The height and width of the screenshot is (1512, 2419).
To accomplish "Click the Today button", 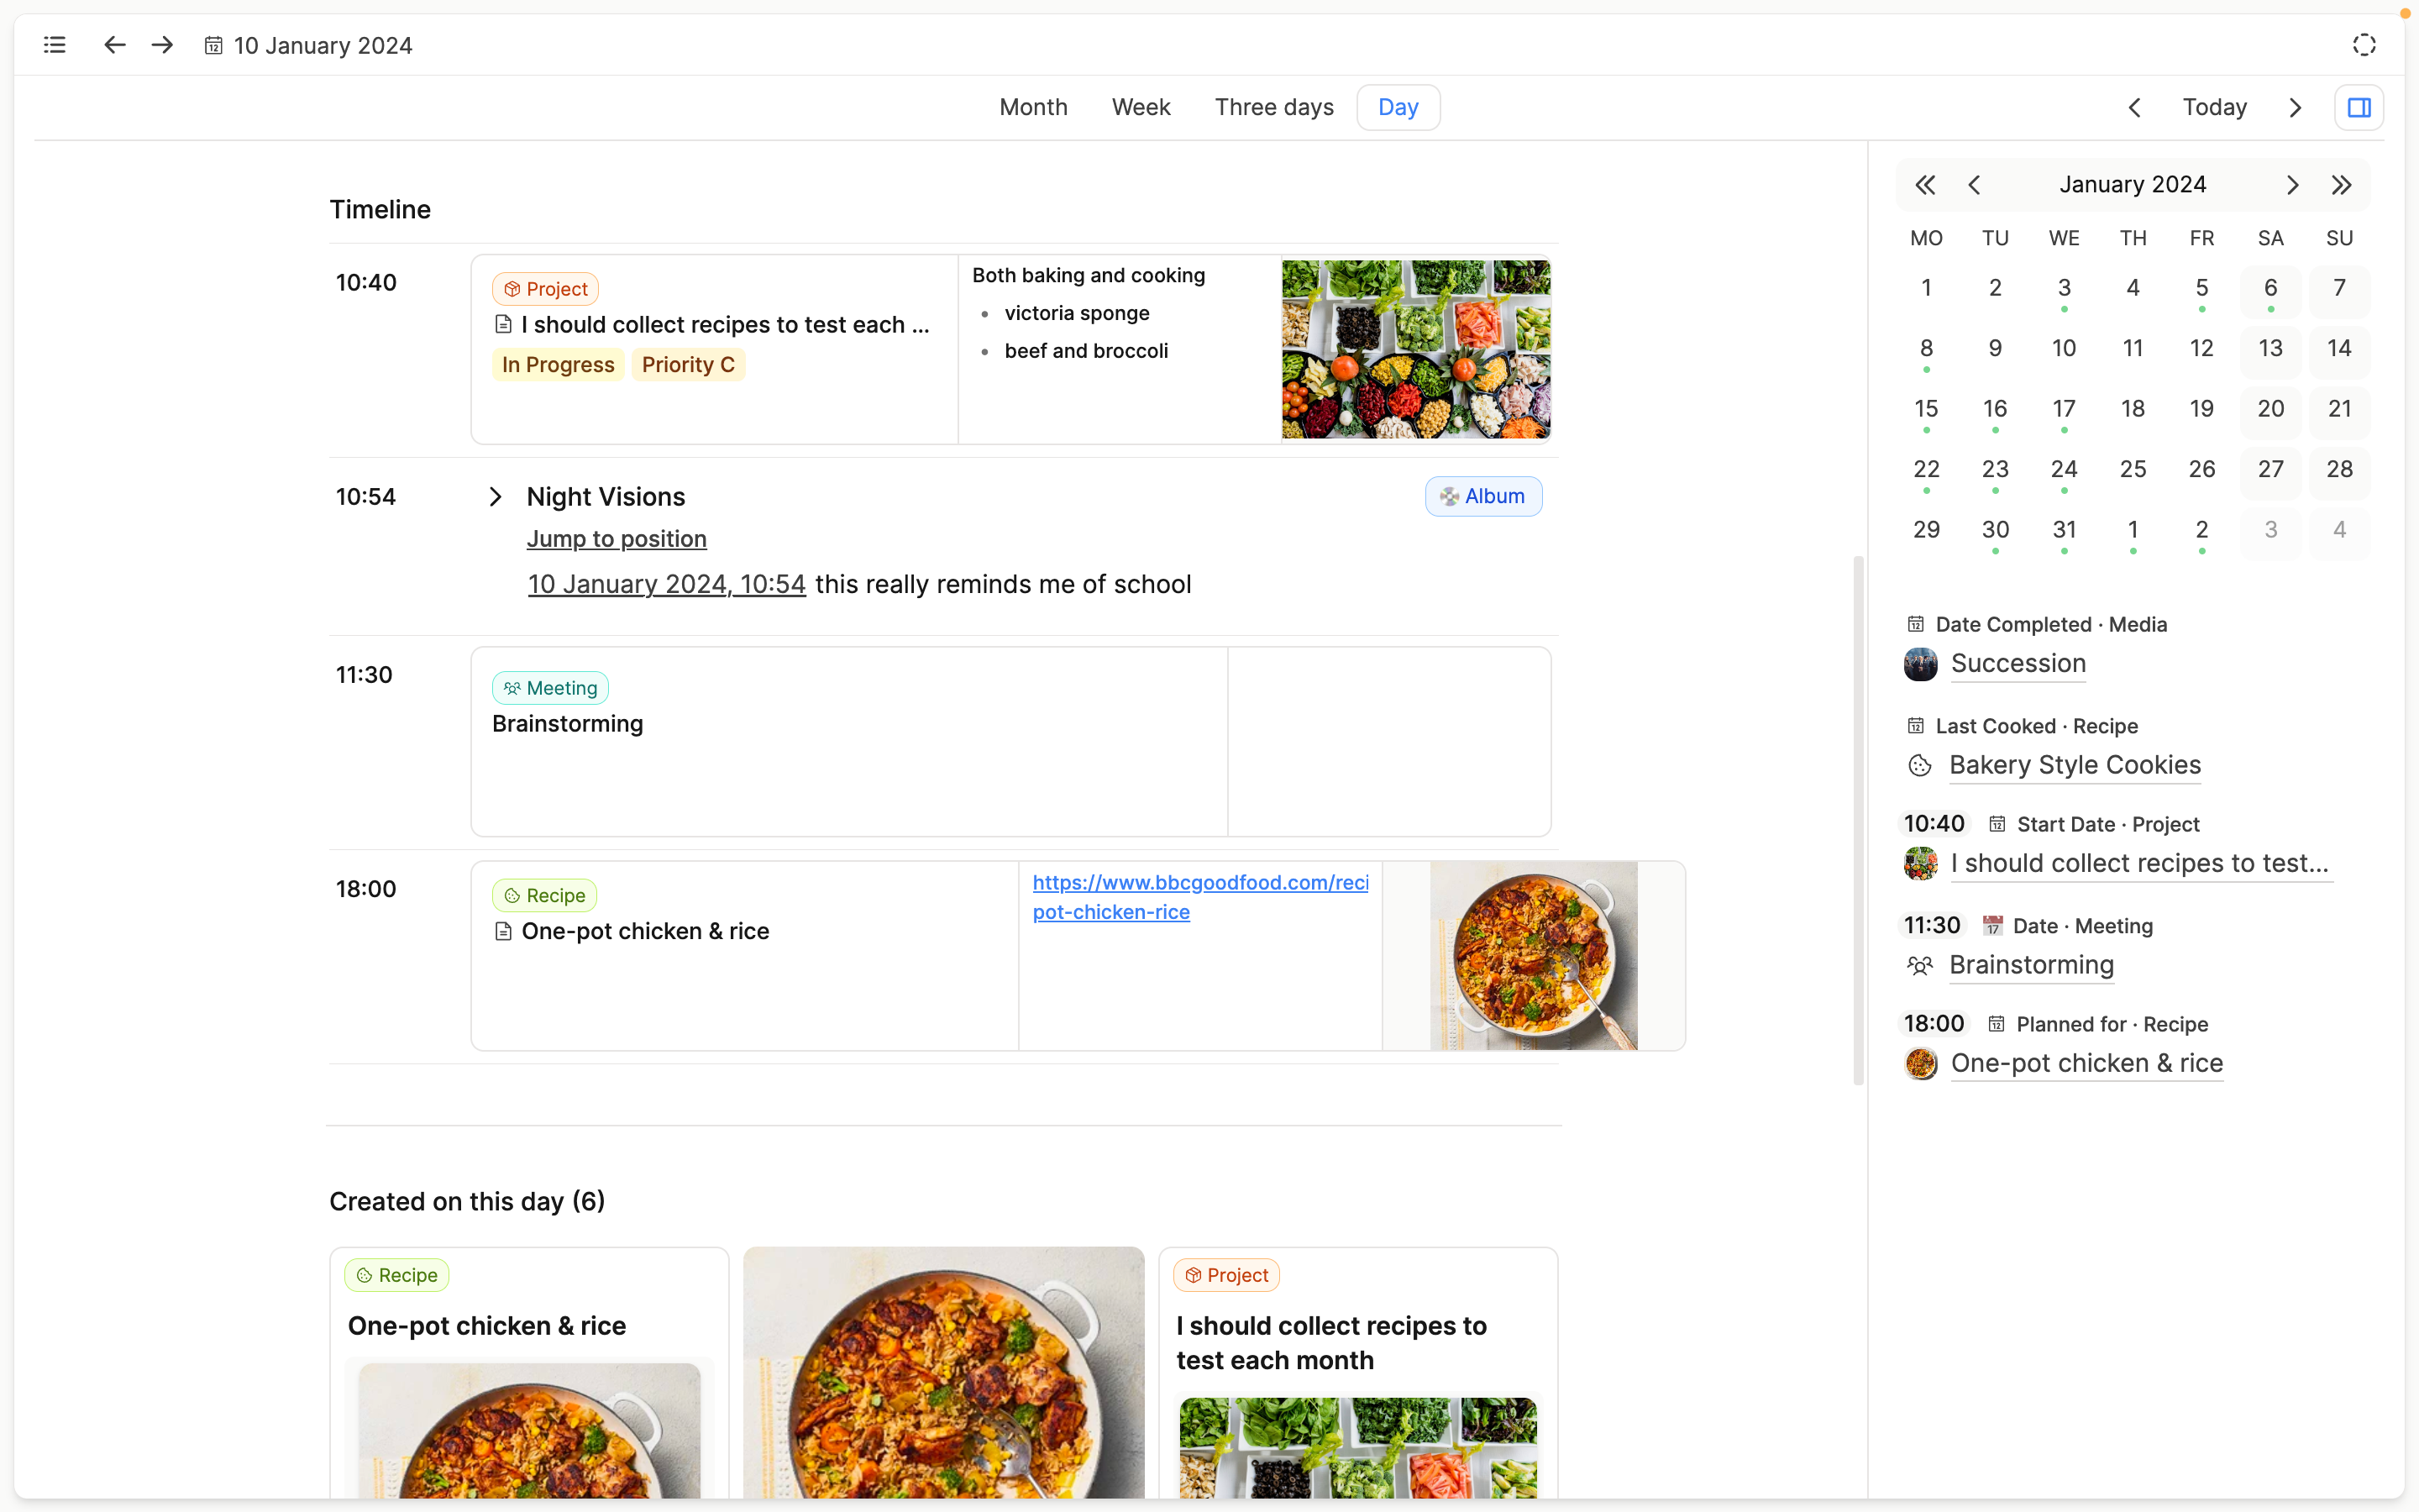I will pyautogui.click(x=2214, y=107).
